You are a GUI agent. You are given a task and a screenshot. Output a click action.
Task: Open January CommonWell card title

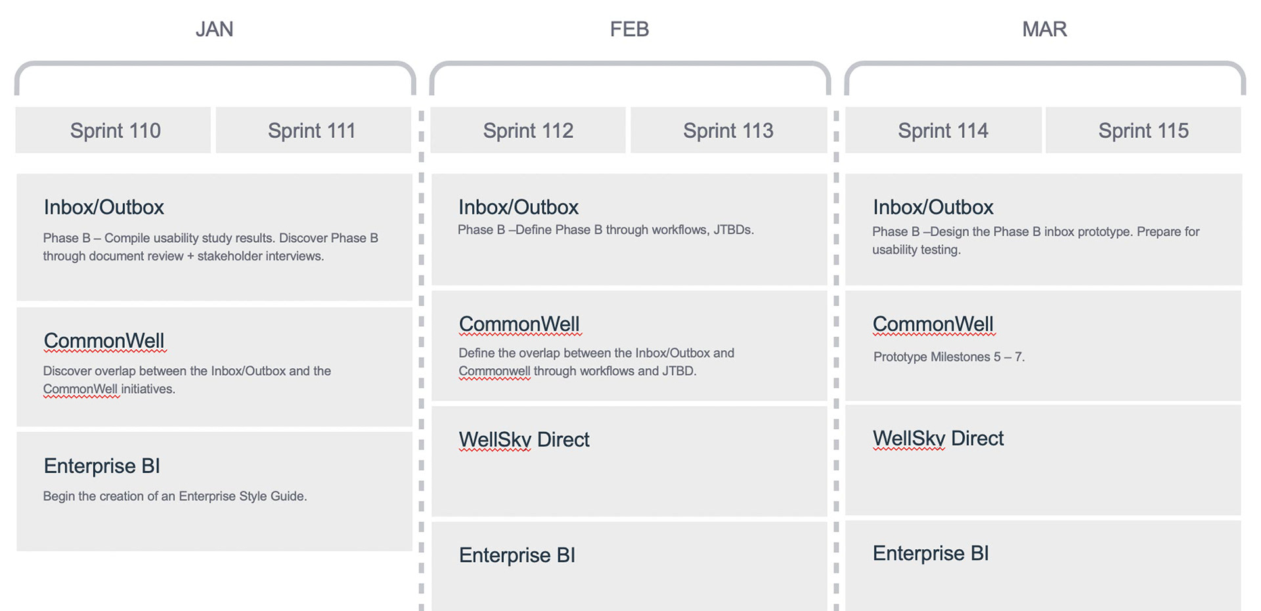tap(104, 341)
